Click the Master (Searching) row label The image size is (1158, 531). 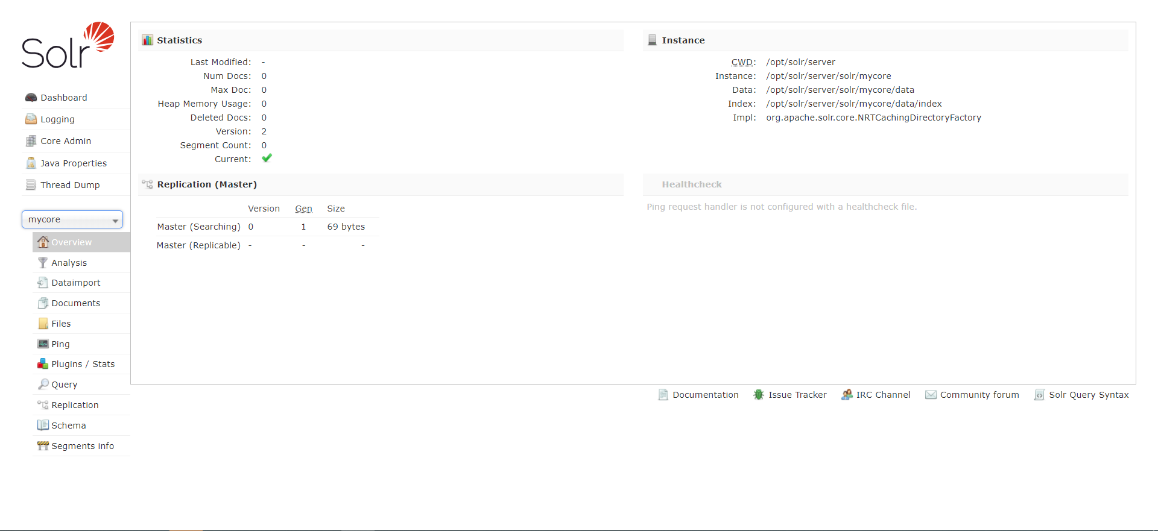199,227
